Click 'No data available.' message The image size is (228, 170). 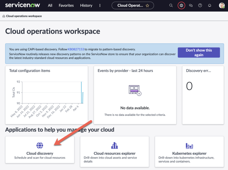pos(135,108)
